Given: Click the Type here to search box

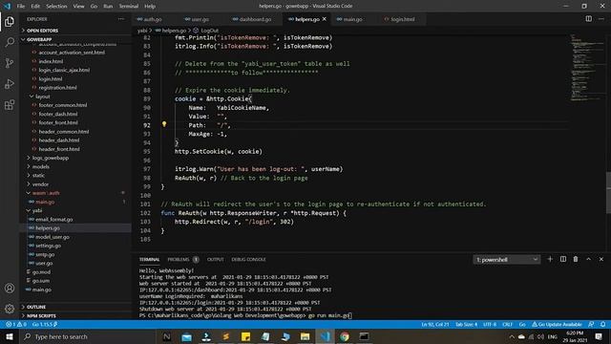Looking at the screenshot, I should [x=87, y=336].
